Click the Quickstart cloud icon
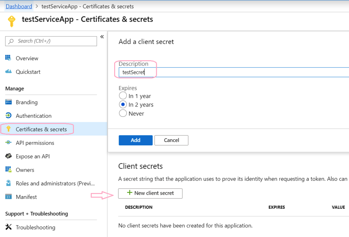 9,72
